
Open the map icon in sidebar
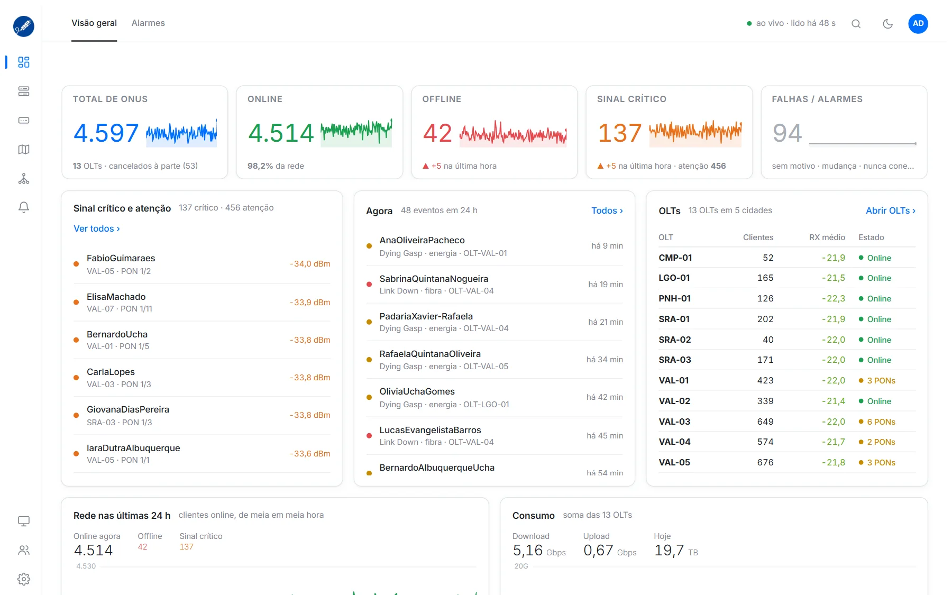click(24, 150)
